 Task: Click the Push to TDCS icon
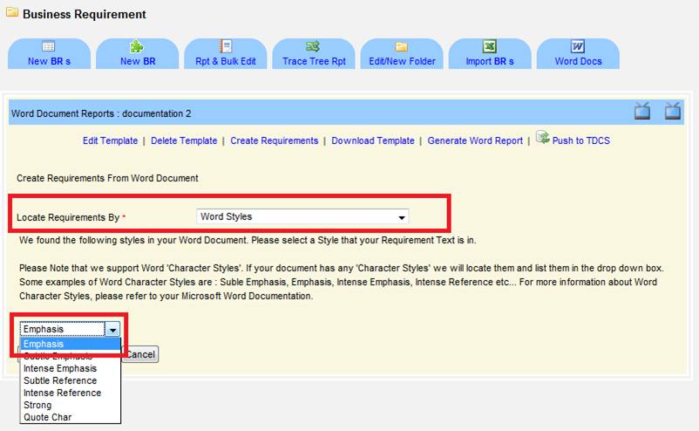tap(542, 138)
